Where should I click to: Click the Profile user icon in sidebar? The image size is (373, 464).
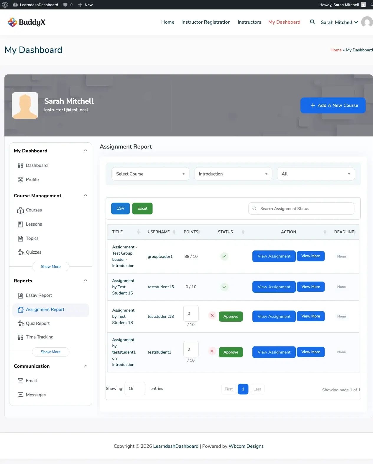coord(20,180)
